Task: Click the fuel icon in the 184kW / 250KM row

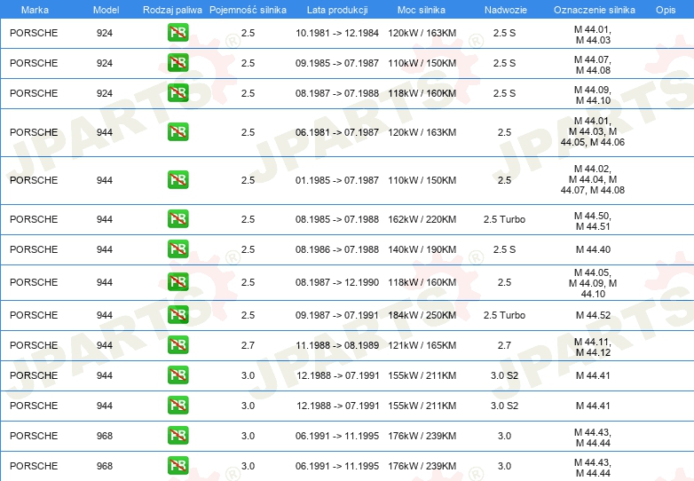Action: (177, 315)
